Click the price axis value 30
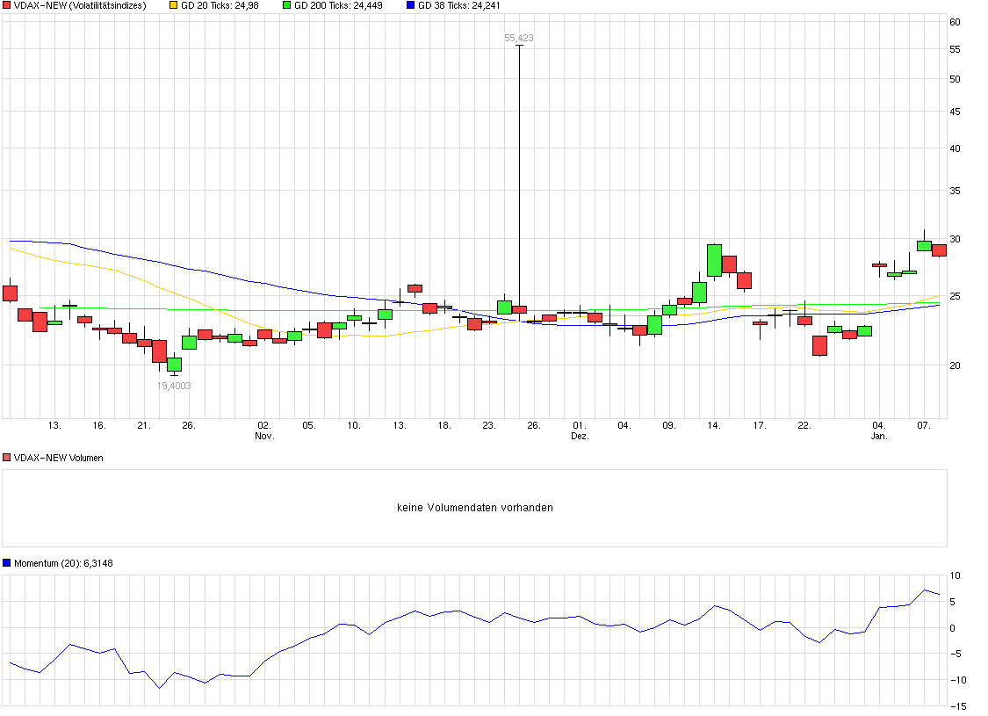The height and width of the screenshot is (716, 988). 956,239
